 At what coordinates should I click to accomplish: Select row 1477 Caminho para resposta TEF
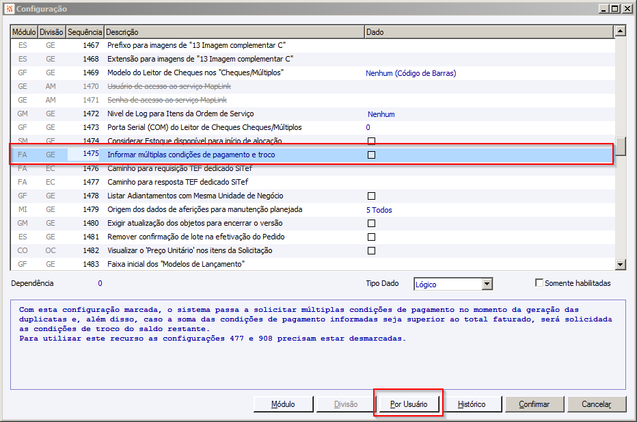point(312,182)
